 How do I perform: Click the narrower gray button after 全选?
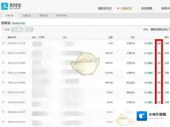pyautogui.click(x=29, y=30)
